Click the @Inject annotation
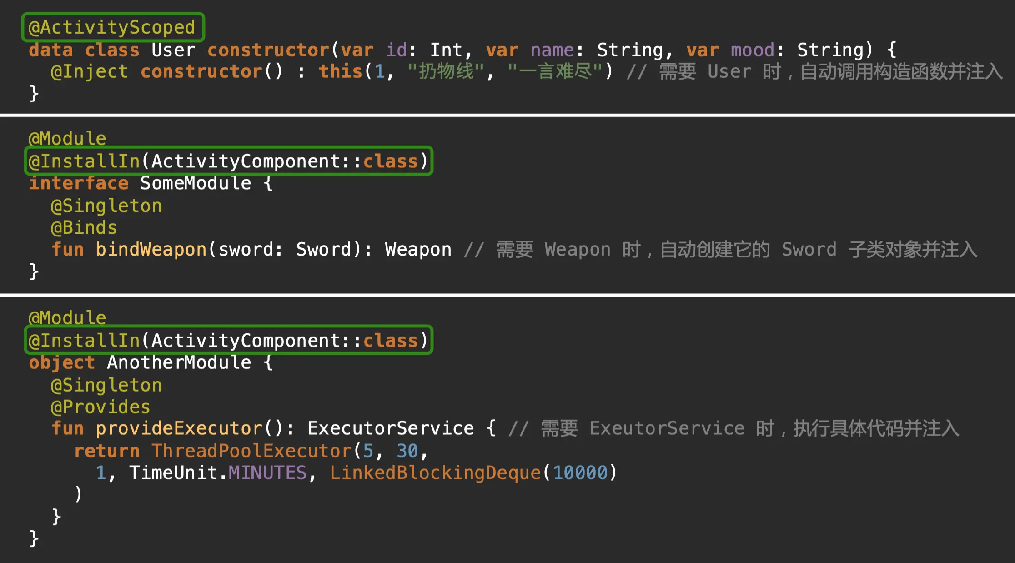1015x563 pixels. [x=90, y=72]
